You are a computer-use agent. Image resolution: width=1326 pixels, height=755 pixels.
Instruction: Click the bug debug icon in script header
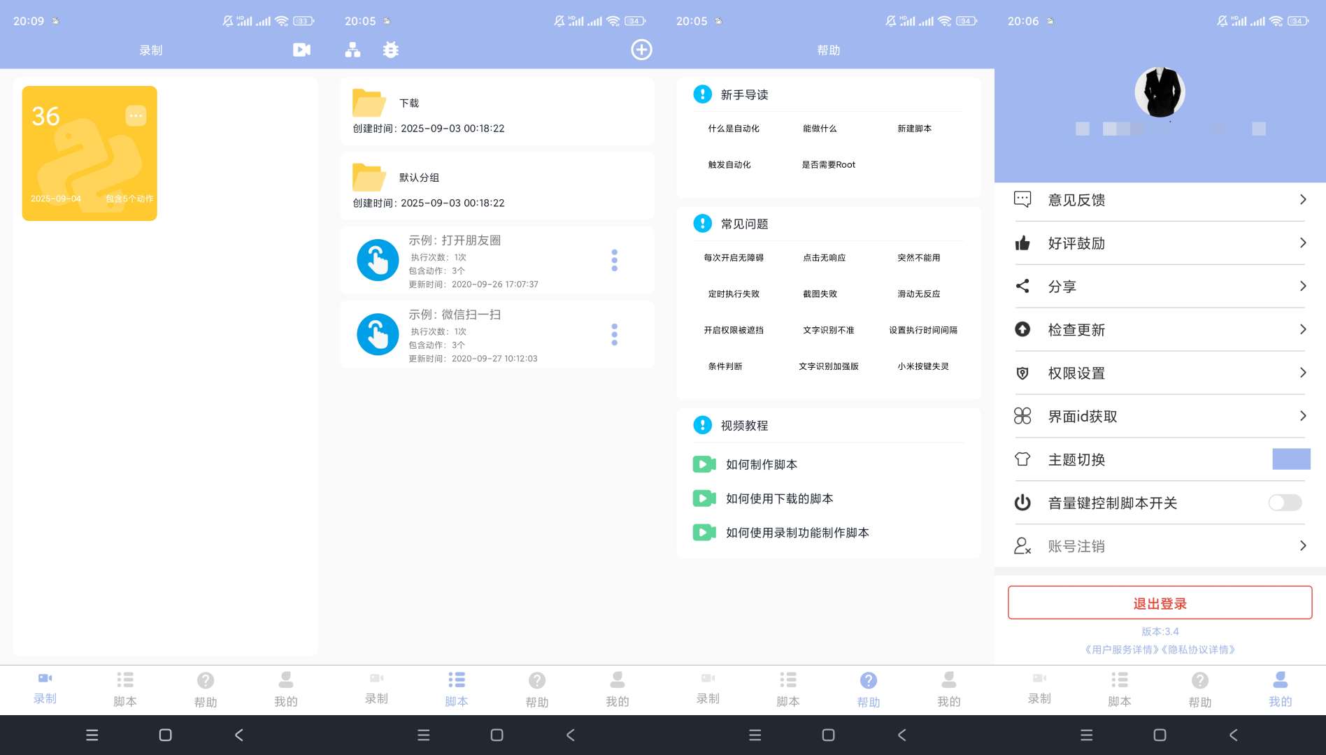391,50
